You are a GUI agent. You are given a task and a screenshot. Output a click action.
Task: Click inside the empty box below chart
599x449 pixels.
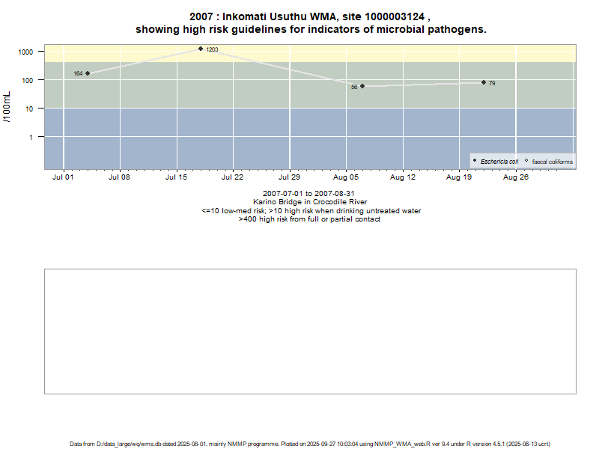310,331
